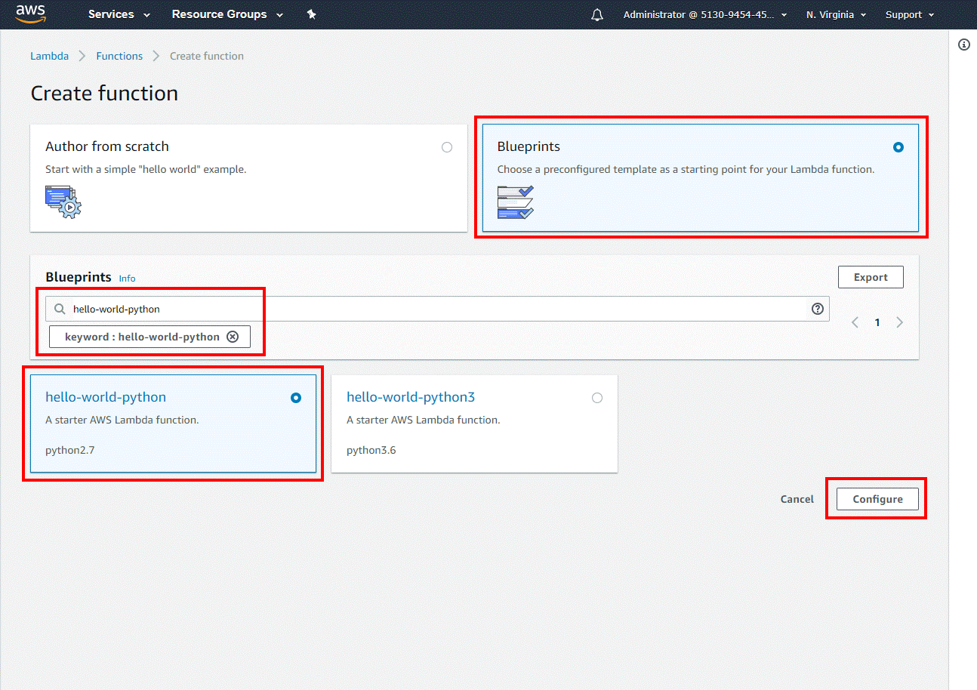Click the search magnifier icon in Blueprints filter

pyautogui.click(x=60, y=309)
